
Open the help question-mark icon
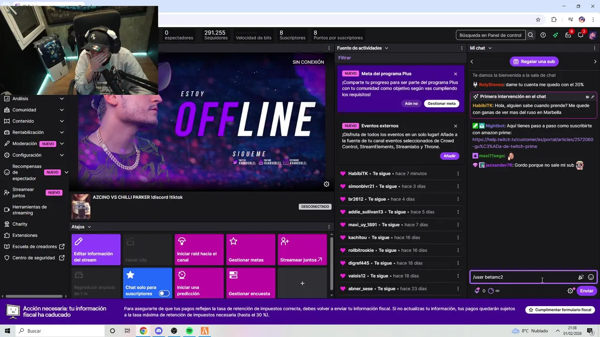[x=543, y=35]
